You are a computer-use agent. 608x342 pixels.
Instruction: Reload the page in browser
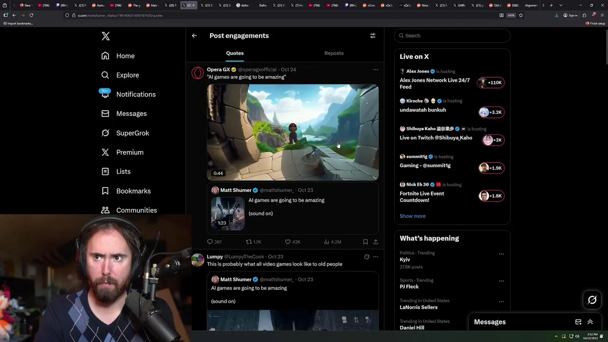click(31, 15)
